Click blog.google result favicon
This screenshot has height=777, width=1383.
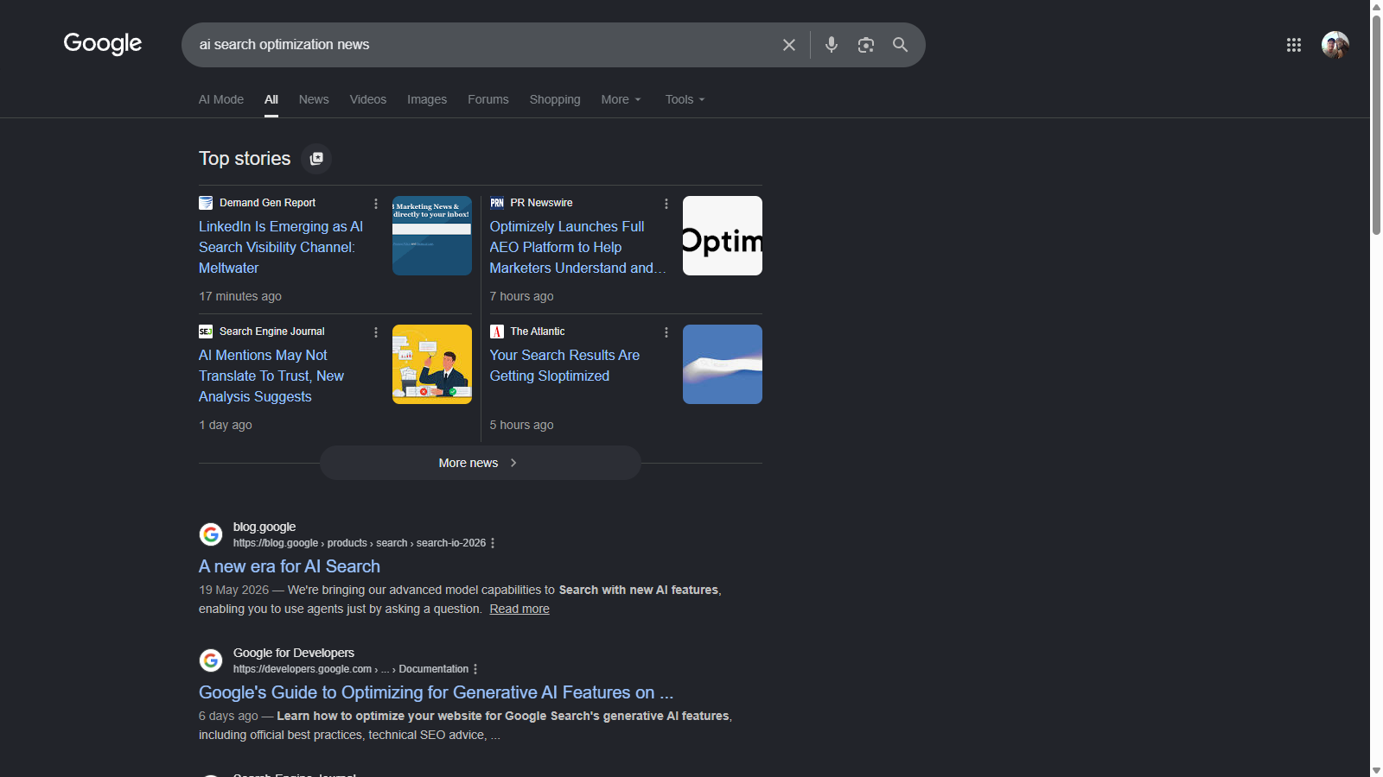[x=211, y=534]
